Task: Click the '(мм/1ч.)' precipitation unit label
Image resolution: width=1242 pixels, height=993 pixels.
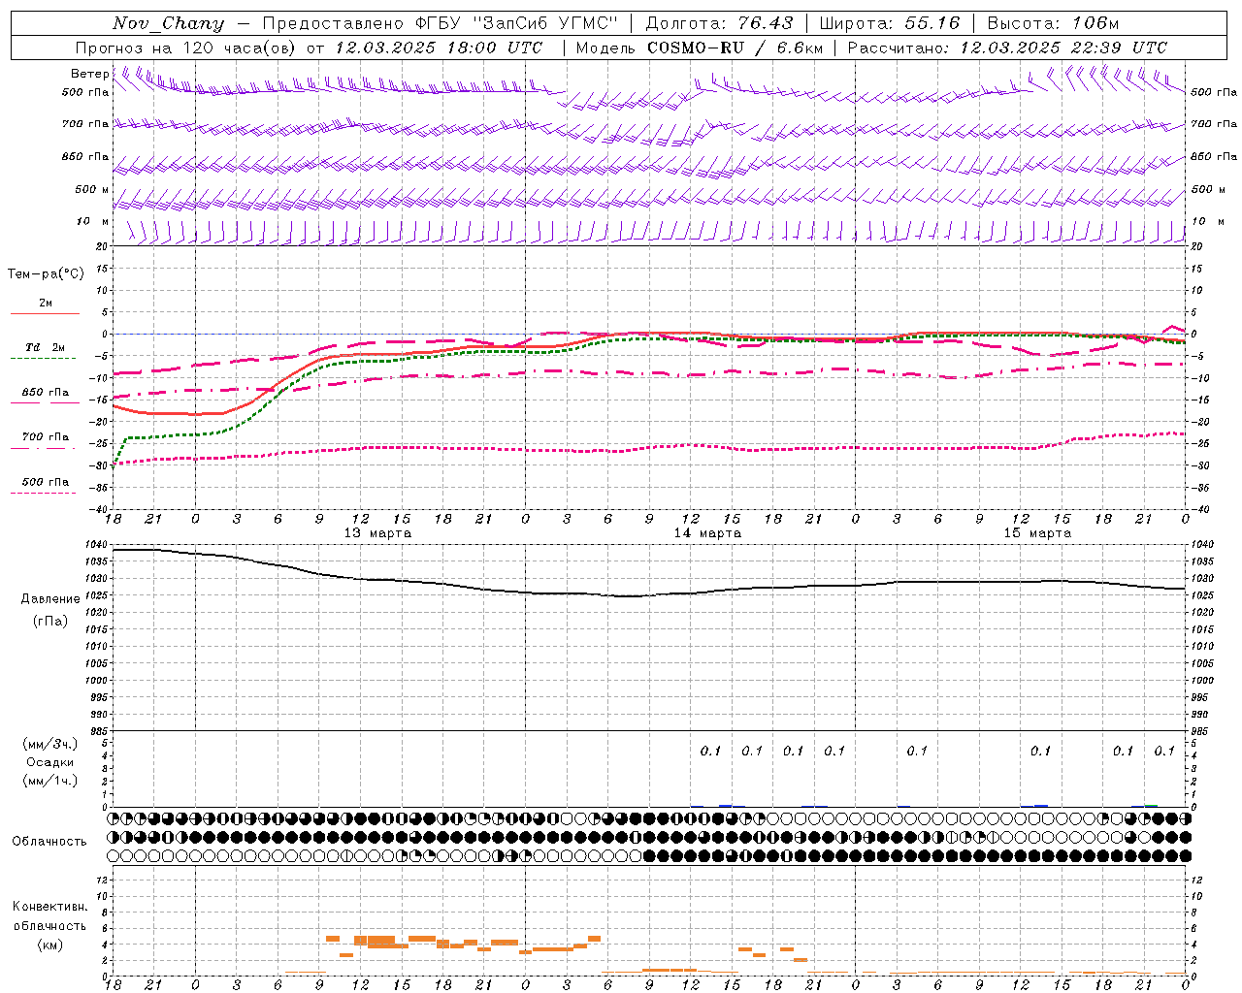Action: coord(50,781)
